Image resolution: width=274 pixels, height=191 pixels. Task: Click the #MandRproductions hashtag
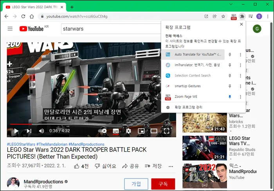[87, 144]
